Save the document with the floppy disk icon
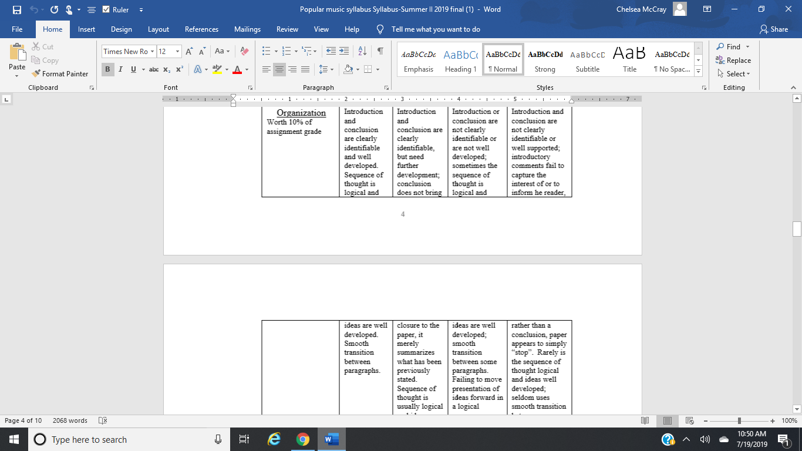Screen dimensions: 802x451 click(16, 9)
